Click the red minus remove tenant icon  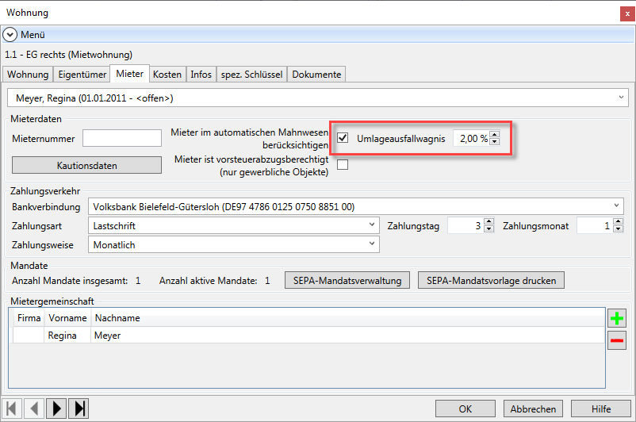(x=617, y=340)
